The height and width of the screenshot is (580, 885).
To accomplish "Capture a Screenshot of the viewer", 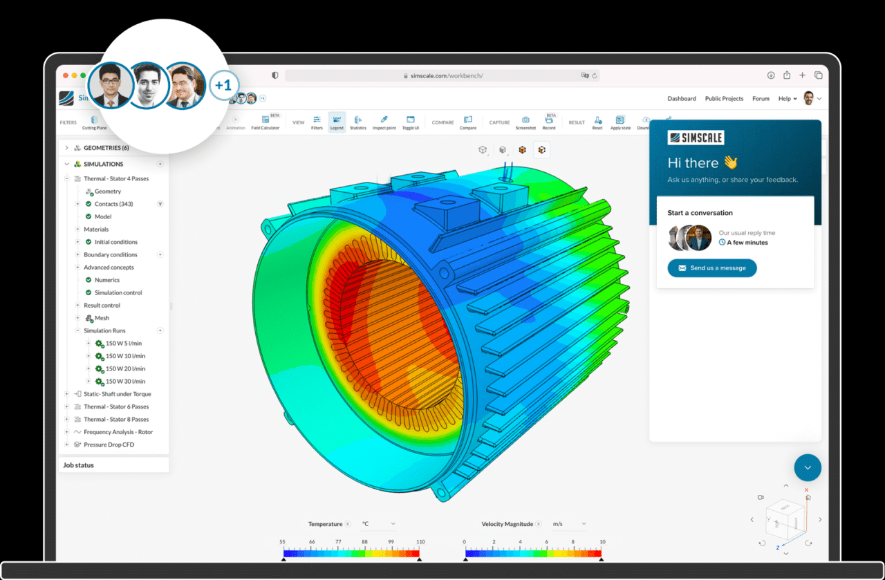I will 525,122.
